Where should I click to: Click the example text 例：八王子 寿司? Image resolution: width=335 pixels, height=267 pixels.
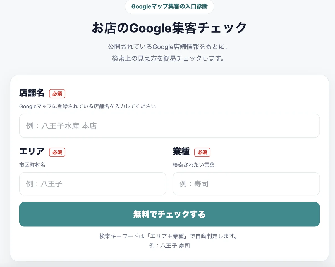coord(169,246)
